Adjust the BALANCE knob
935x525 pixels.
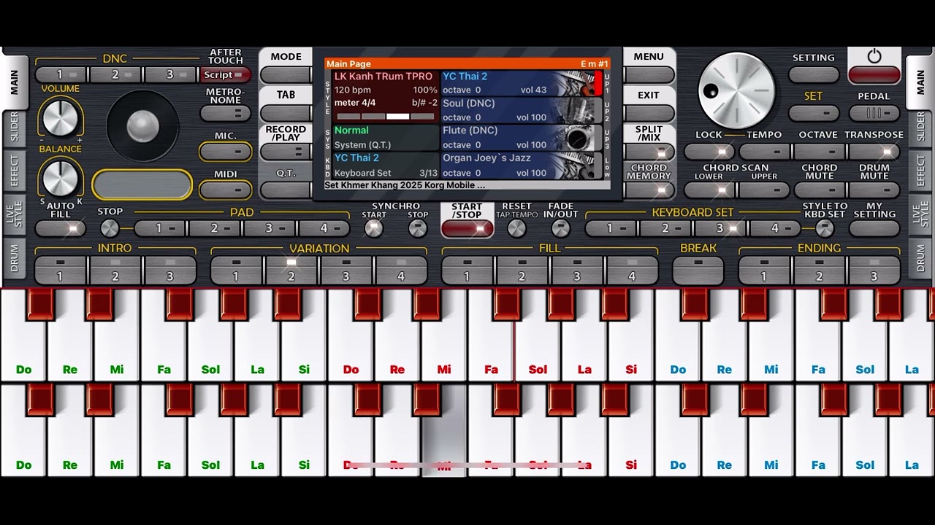pos(61,178)
